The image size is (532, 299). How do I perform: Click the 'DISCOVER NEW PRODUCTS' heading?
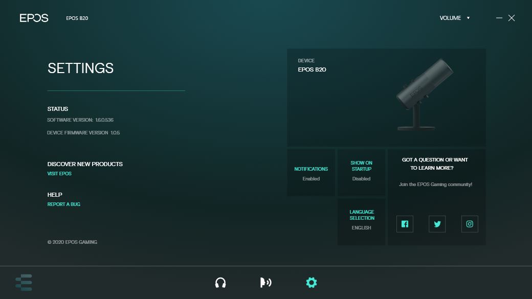(x=85, y=164)
